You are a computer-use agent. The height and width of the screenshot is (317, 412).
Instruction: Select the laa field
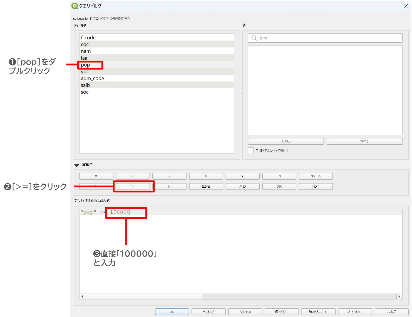[157, 58]
